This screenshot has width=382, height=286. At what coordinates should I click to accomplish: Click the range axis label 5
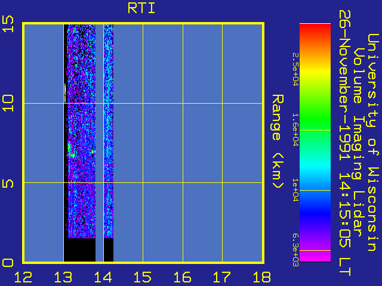(8, 183)
